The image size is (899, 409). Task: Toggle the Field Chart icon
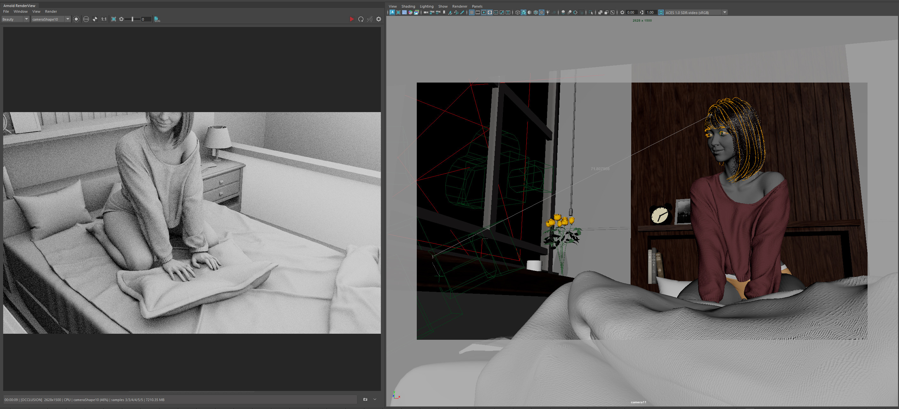tap(496, 13)
